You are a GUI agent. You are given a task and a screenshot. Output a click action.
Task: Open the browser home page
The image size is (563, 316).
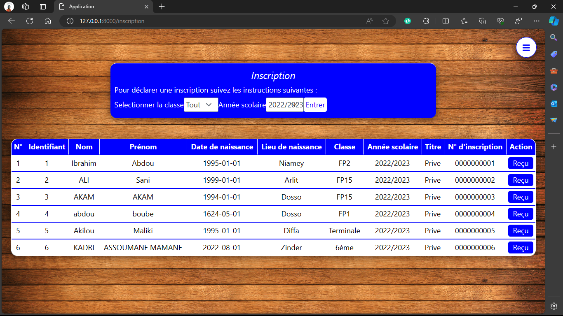click(48, 21)
